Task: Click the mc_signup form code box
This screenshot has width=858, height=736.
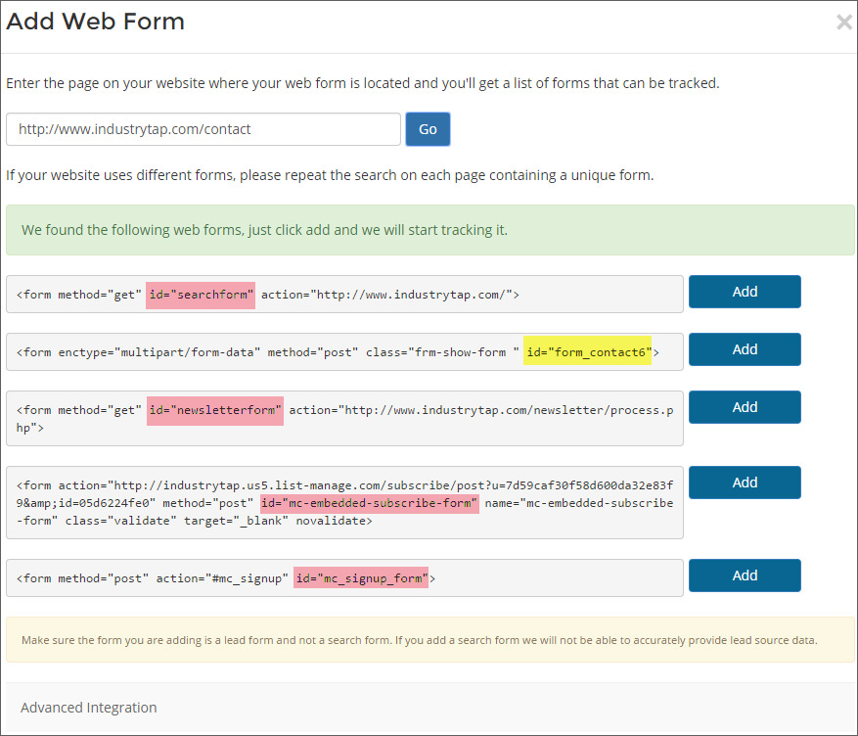Action: (344, 577)
